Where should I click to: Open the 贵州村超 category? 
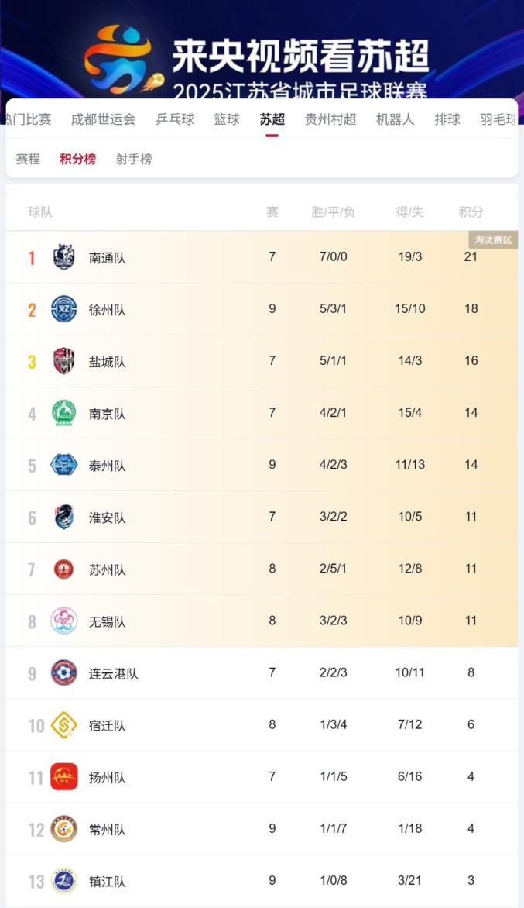coord(330,120)
